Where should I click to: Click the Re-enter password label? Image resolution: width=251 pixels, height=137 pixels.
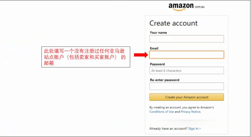click(x=165, y=80)
